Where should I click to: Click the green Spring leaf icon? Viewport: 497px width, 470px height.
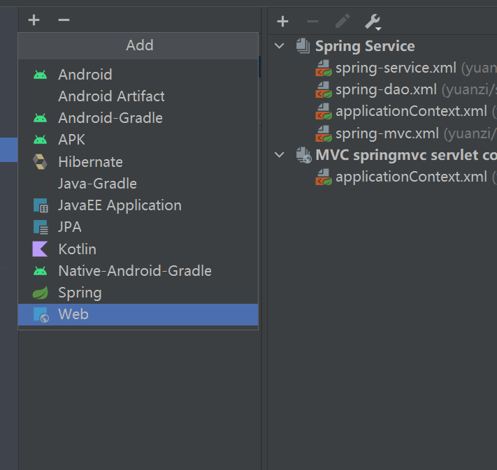point(41,293)
